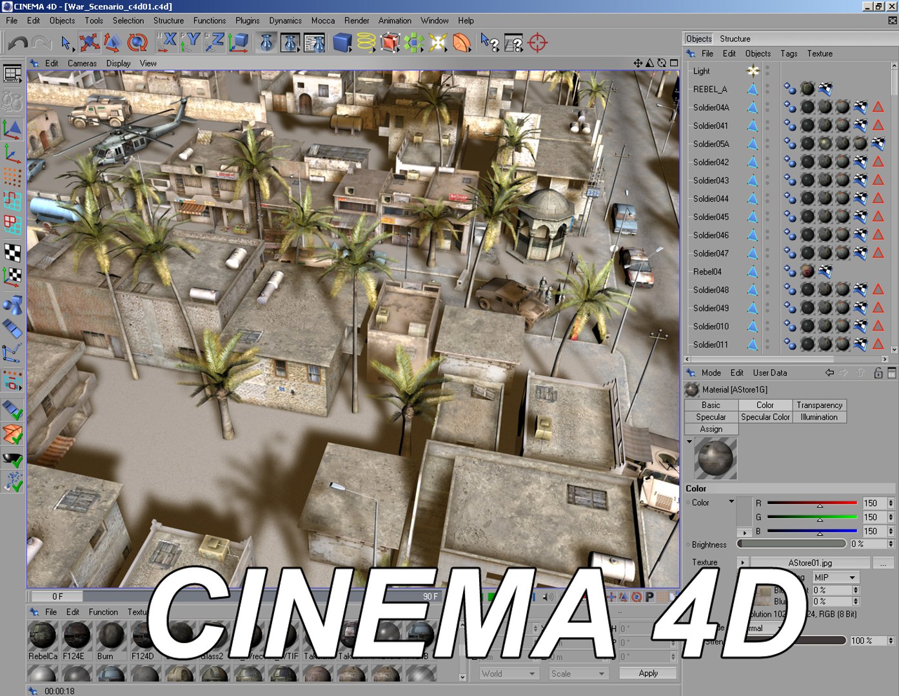The image size is (899, 696).
Task: Toggle the particles green-check option
Action: [x=12, y=482]
